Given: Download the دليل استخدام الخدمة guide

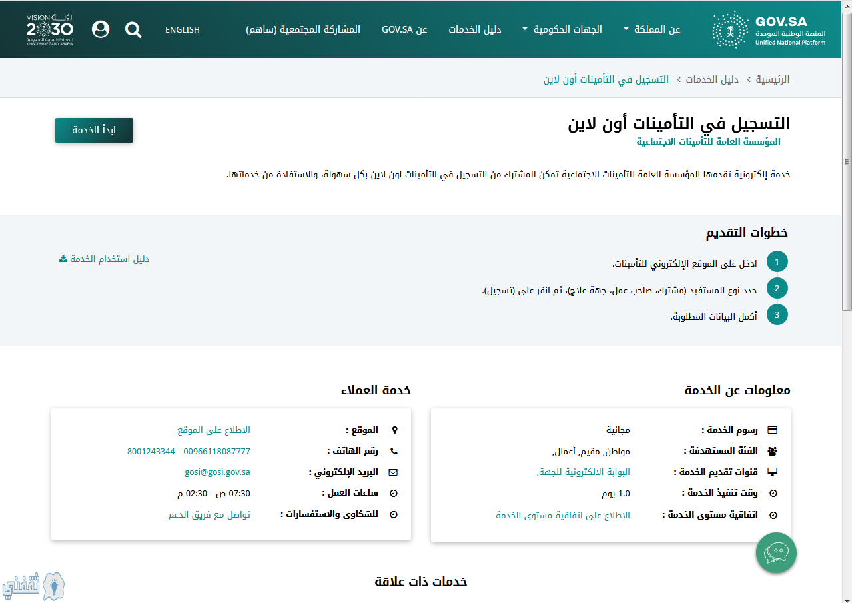Looking at the screenshot, I should [104, 259].
